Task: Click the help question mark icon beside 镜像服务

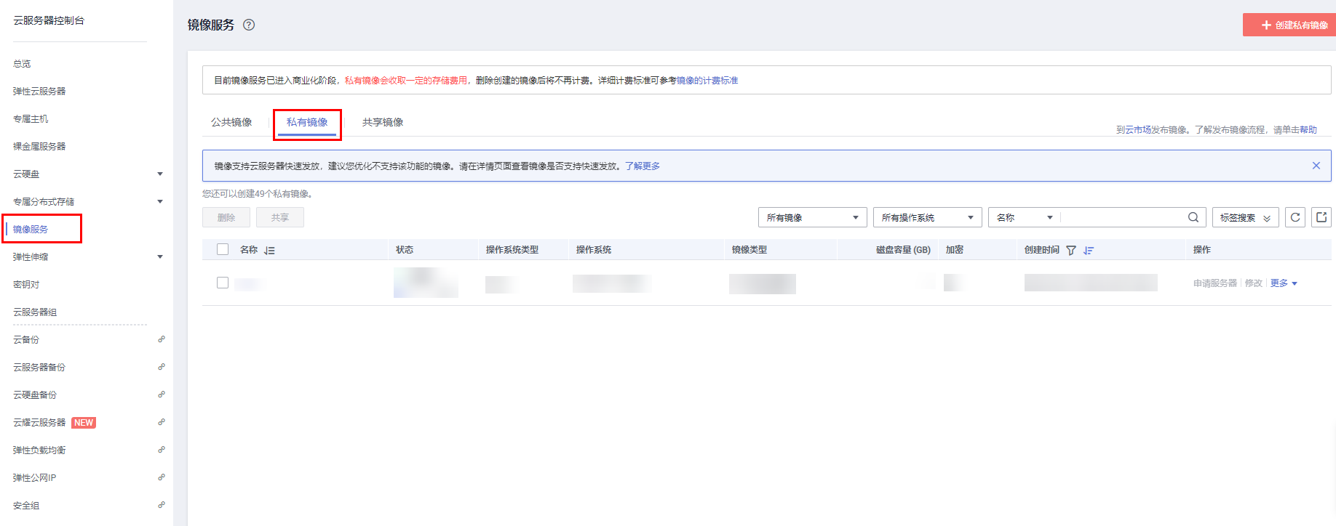Action: coord(249,25)
